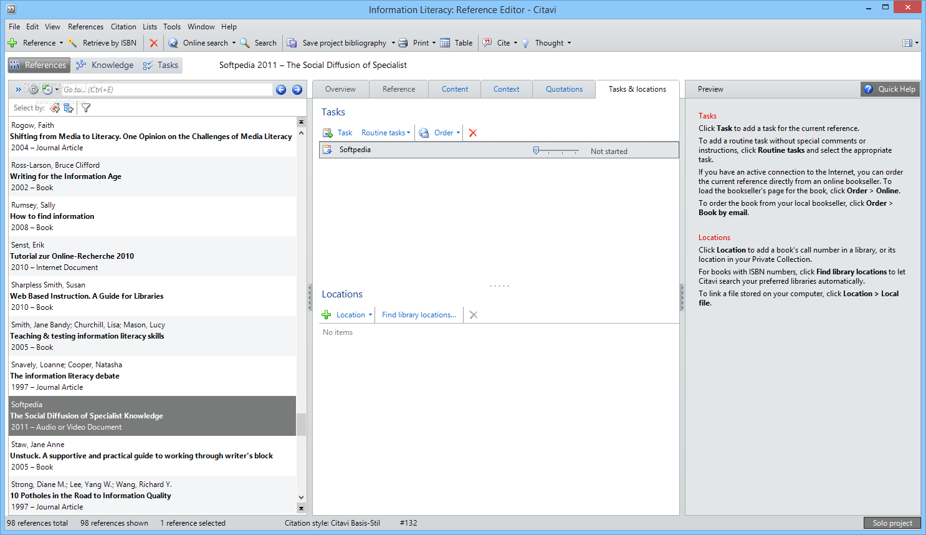Click the reference list scrollbar down arrow
Screen dimensions: 926x535
coord(302,498)
